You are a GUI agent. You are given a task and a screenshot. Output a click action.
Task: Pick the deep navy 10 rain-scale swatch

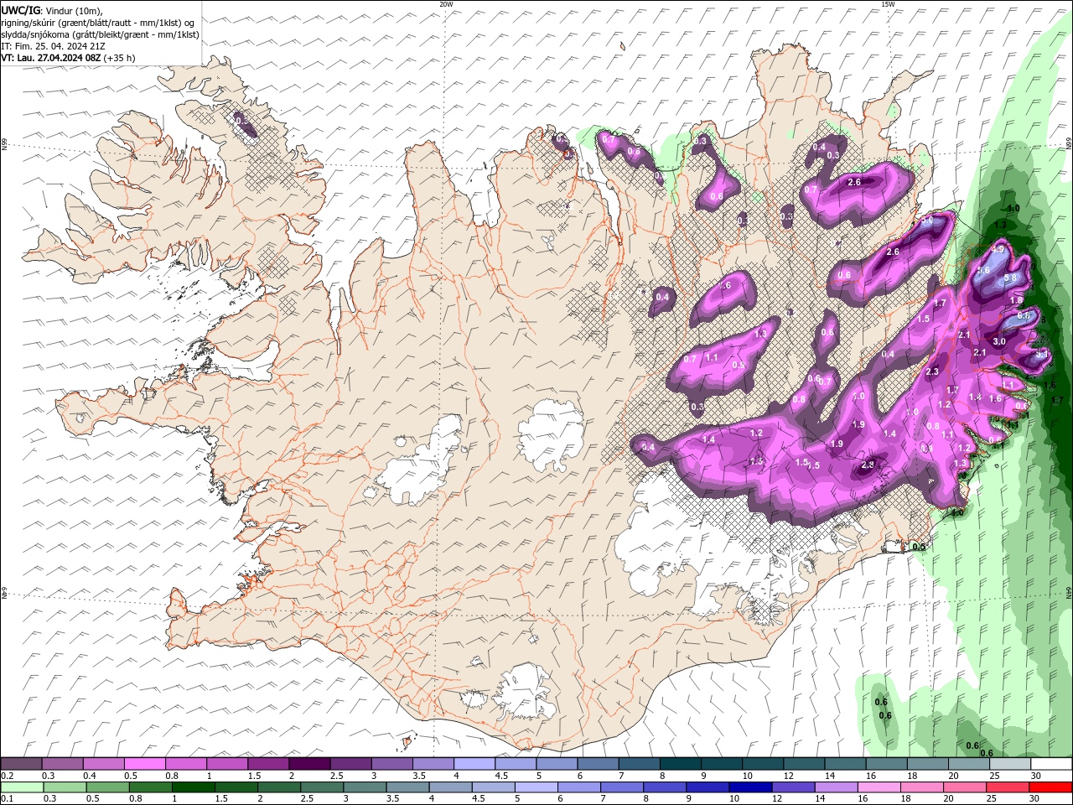[x=750, y=787]
